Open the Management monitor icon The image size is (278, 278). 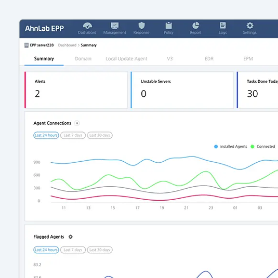(114, 26)
